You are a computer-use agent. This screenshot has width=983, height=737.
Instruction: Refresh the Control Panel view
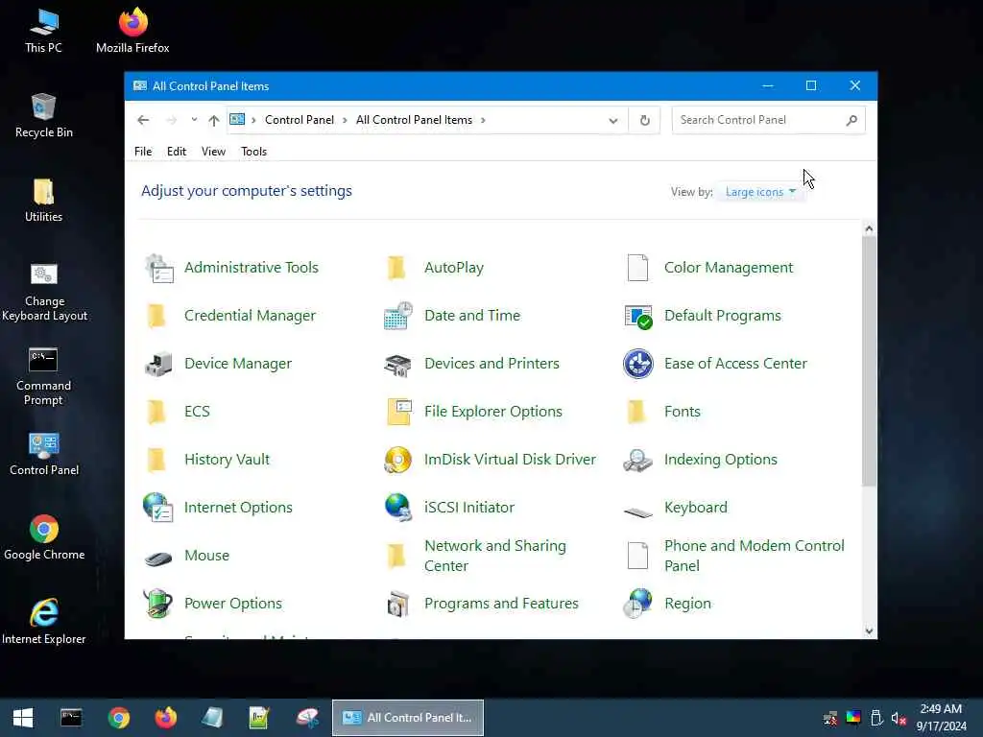[644, 120]
